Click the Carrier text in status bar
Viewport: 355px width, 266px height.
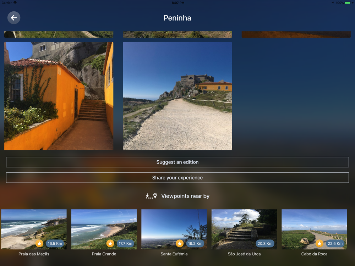coord(6,3)
